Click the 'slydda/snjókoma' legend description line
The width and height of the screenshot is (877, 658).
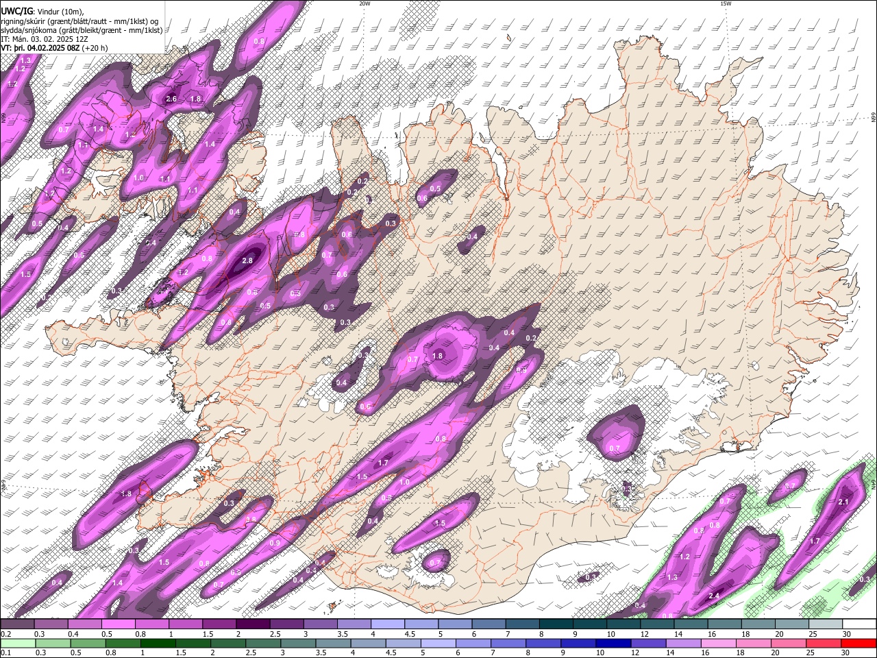point(82,29)
